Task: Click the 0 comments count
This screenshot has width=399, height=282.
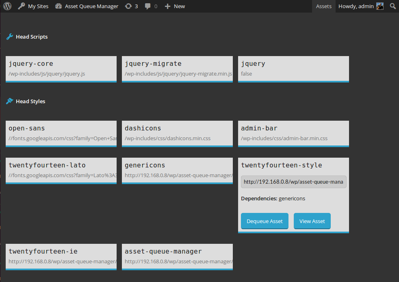Action: point(156,7)
